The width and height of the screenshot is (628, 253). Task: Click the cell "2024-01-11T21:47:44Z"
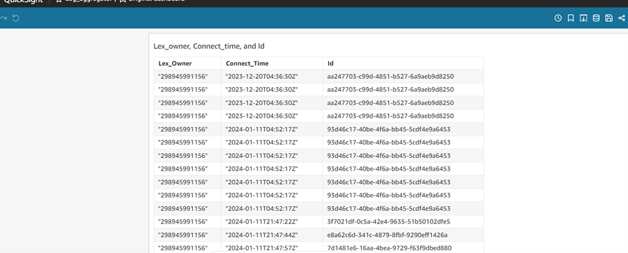[272, 235]
